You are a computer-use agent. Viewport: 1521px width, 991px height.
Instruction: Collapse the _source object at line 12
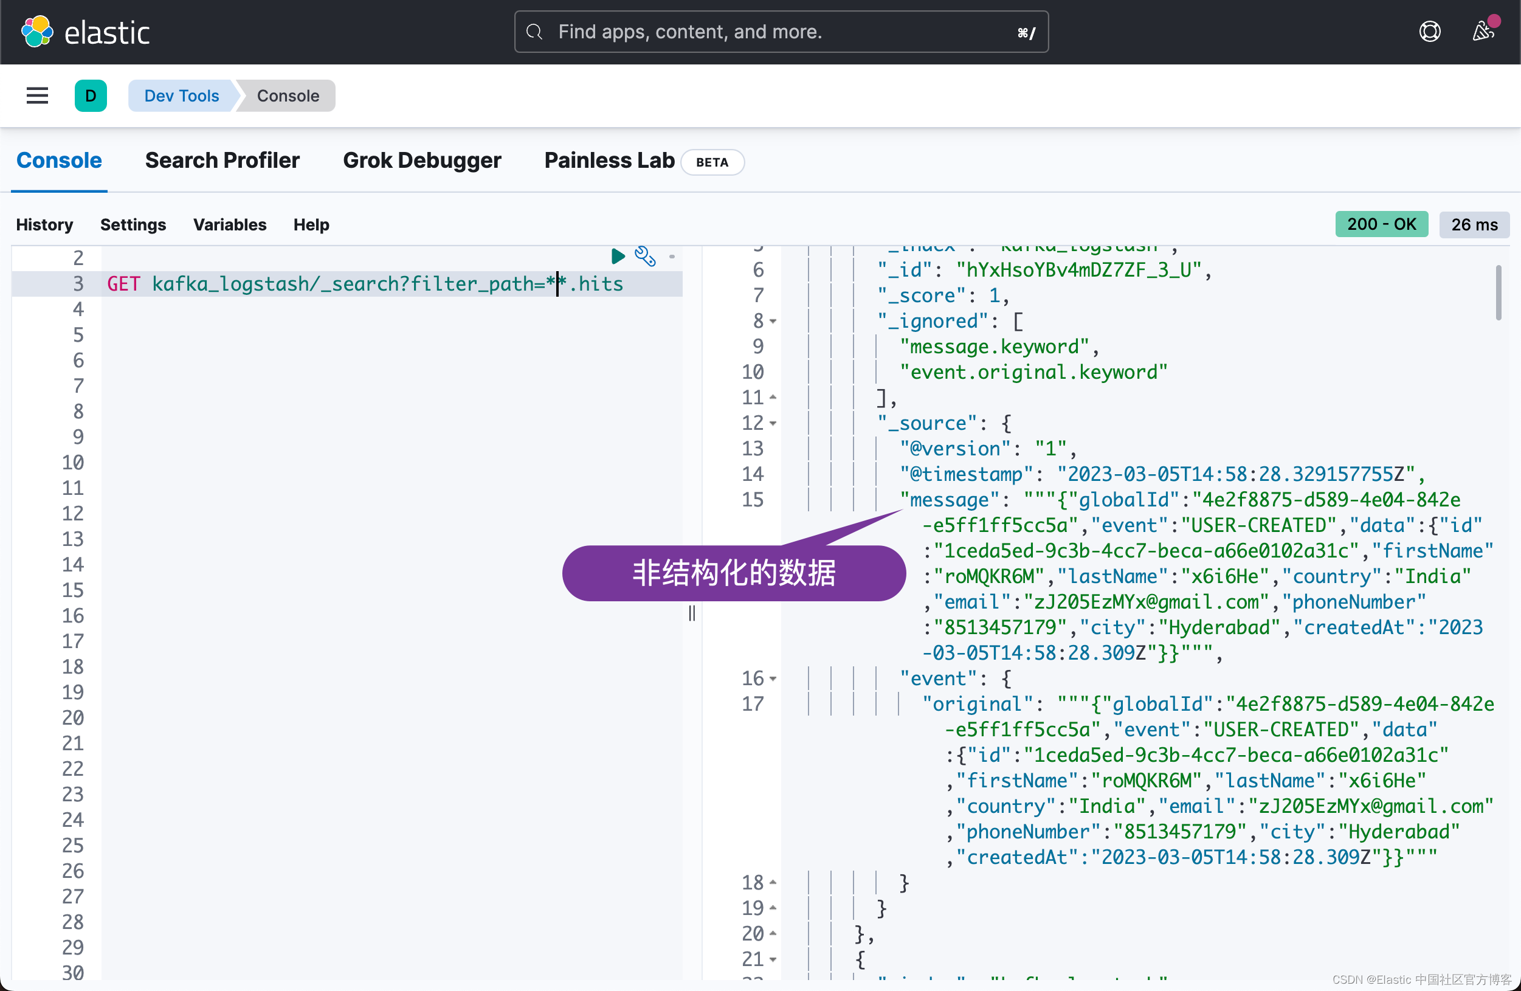pyautogui.click(x=773, y=424)
